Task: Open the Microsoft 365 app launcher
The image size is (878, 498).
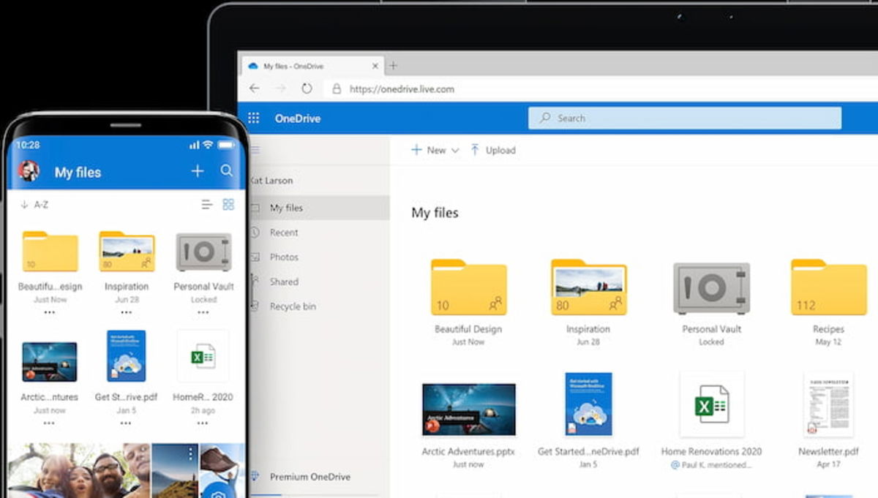Action: [252, 118]
